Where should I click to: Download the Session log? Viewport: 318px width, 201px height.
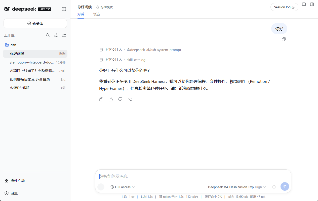(x=284, y=7)
